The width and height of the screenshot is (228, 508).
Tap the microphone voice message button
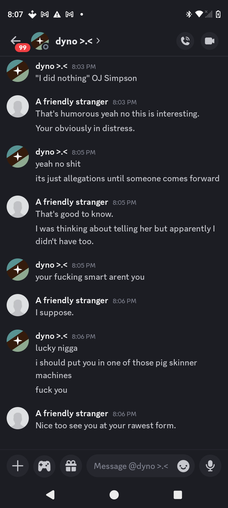pos(210,466)
